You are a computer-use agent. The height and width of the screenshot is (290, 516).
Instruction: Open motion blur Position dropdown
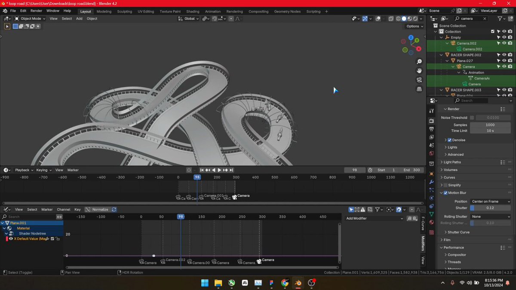(x=491, y=201)
